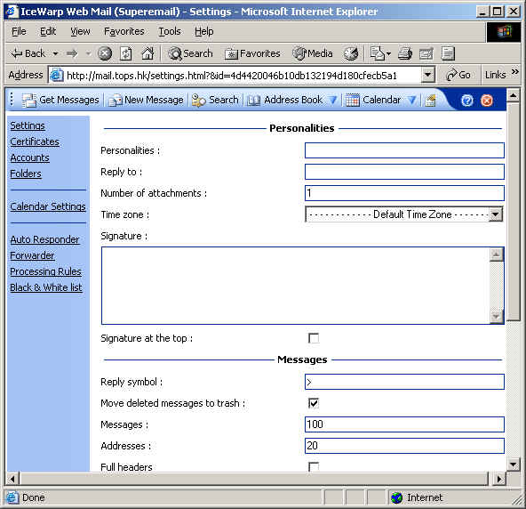This screenshot has height=509, width=526.
Task: Click the Personalities input field
Action: [x=404, y=150]
